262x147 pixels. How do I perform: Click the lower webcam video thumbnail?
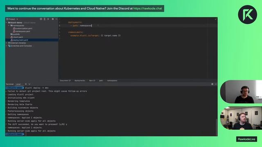[241, 118]
